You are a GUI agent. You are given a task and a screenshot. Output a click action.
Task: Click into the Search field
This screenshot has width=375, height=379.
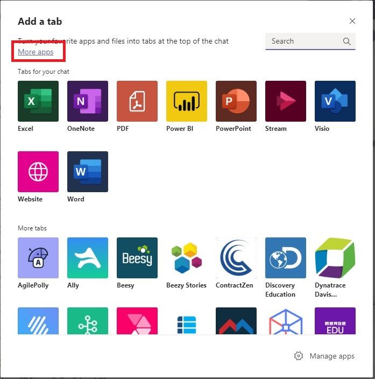tap(310, 41)
